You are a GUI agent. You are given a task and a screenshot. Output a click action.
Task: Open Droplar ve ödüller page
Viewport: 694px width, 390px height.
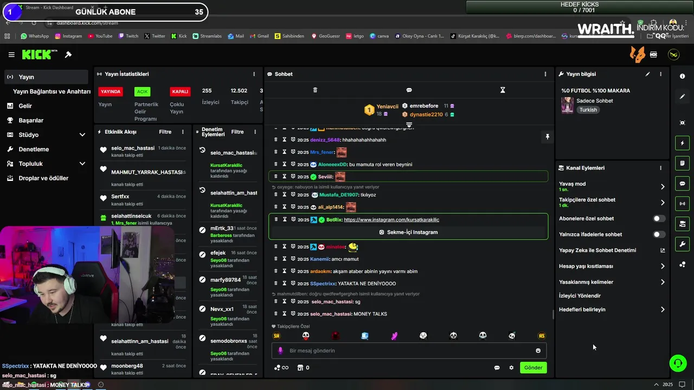(43, 178)
